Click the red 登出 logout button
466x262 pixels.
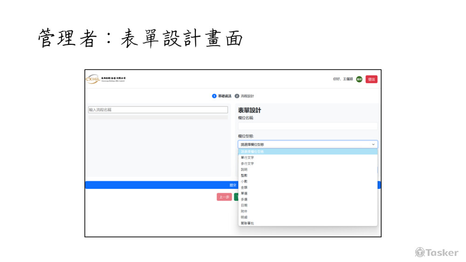pyautogui.click(x=371, y=79)
